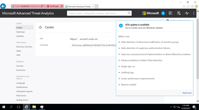This screenshot has width=199, height=110.
Task: Edit the URL field winata01.arallu.net
Action: tap(97, 39)
